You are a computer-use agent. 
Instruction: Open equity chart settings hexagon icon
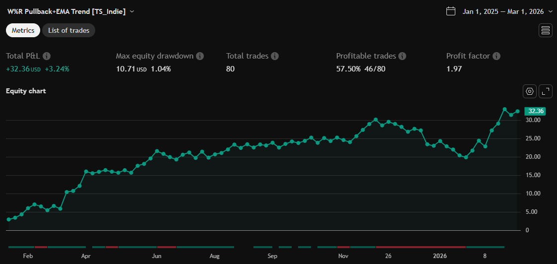coord(530,91)
